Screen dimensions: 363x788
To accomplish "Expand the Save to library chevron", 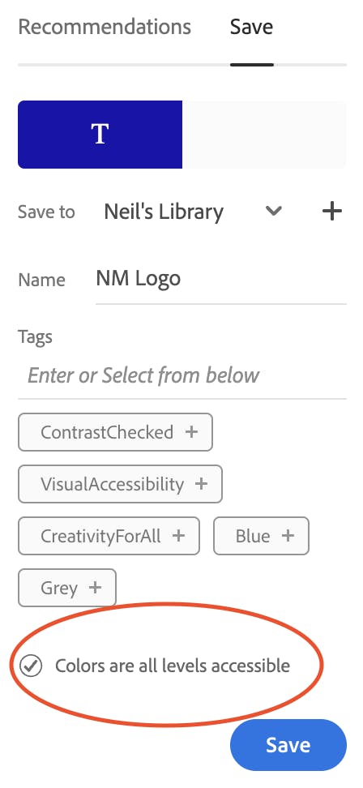I will click(274, 211).
